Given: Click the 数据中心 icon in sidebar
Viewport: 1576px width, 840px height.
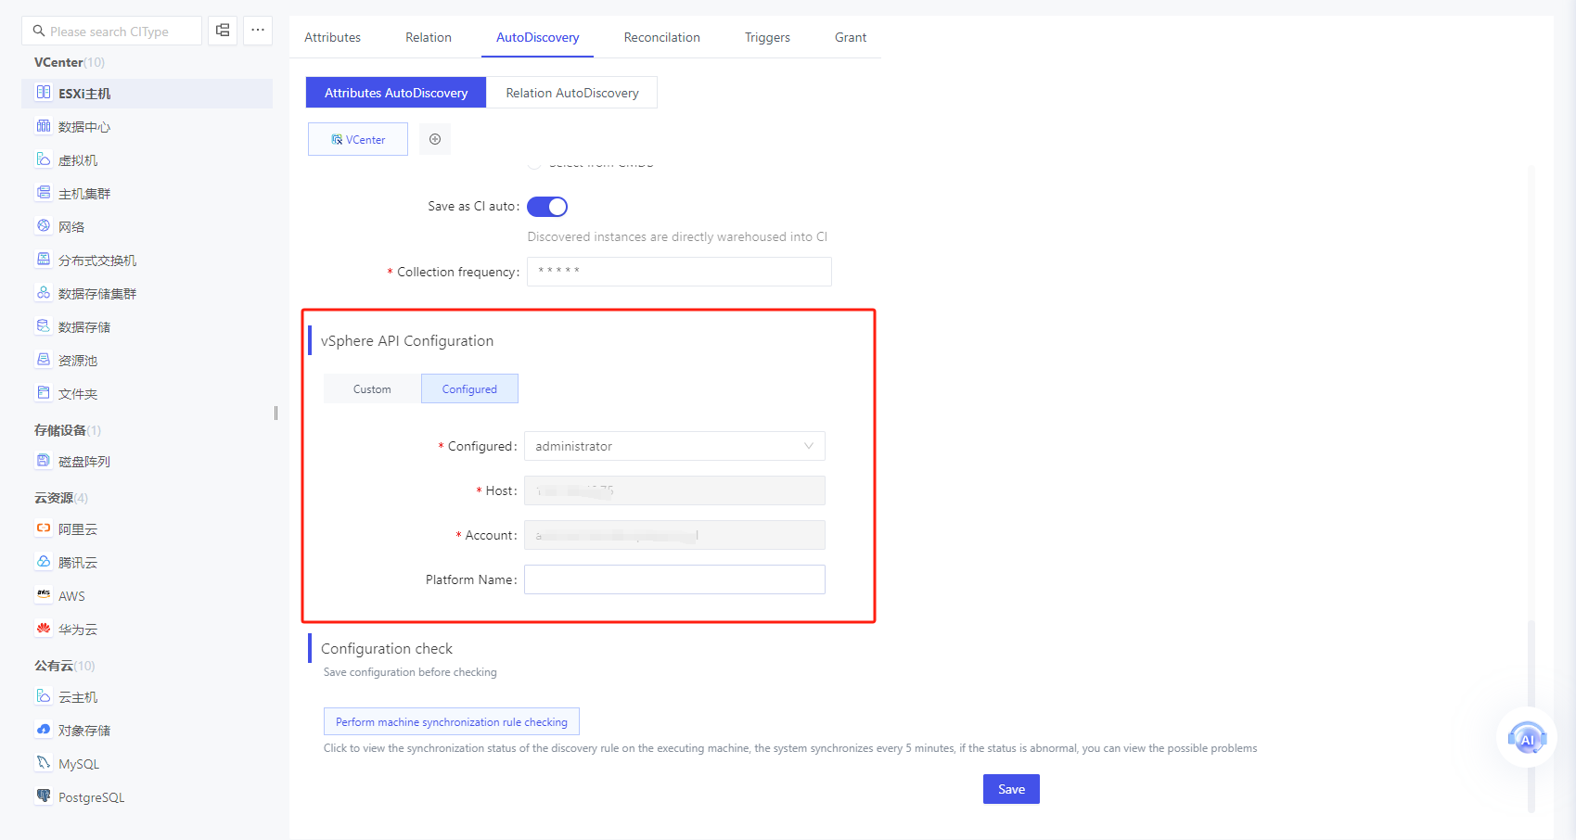Looking at the screenshot, I should click(44, 126).
